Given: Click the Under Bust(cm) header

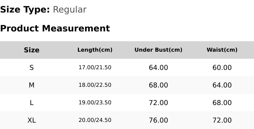Looking at the screenshot, I should (158, 50).
